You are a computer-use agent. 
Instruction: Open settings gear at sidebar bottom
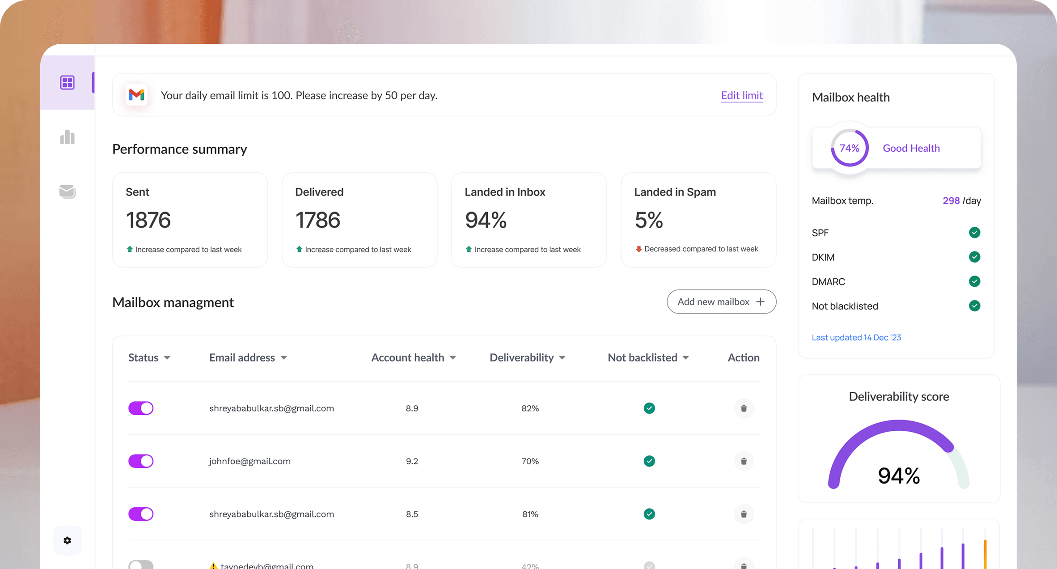[x=68, y=540]
